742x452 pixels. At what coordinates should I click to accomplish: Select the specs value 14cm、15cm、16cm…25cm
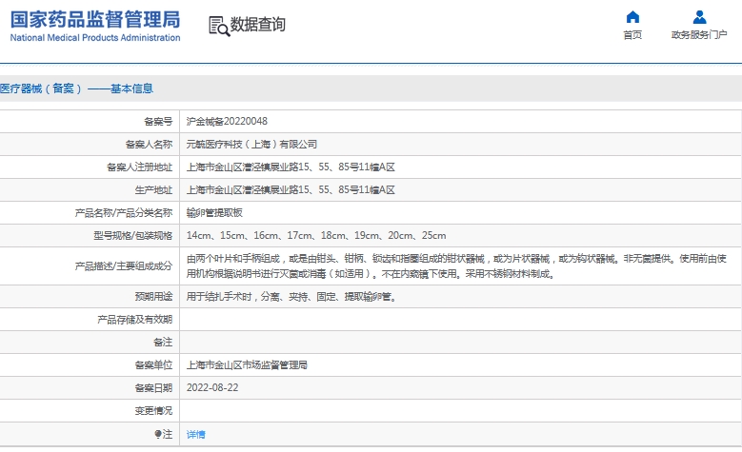[316, 235]
